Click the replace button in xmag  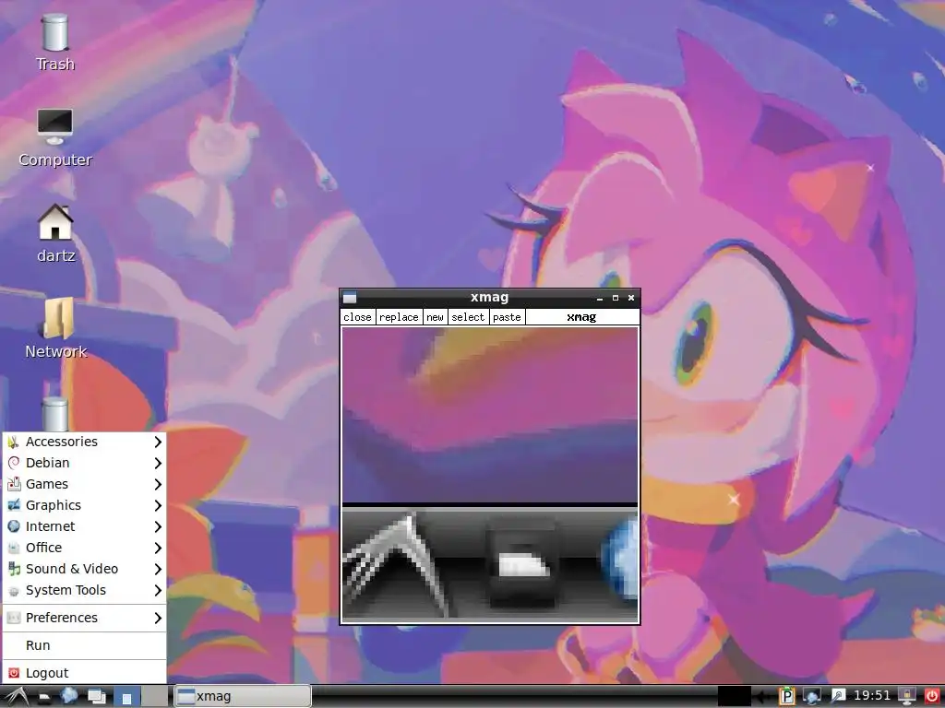pyautogui.click(x=399, y=317)
